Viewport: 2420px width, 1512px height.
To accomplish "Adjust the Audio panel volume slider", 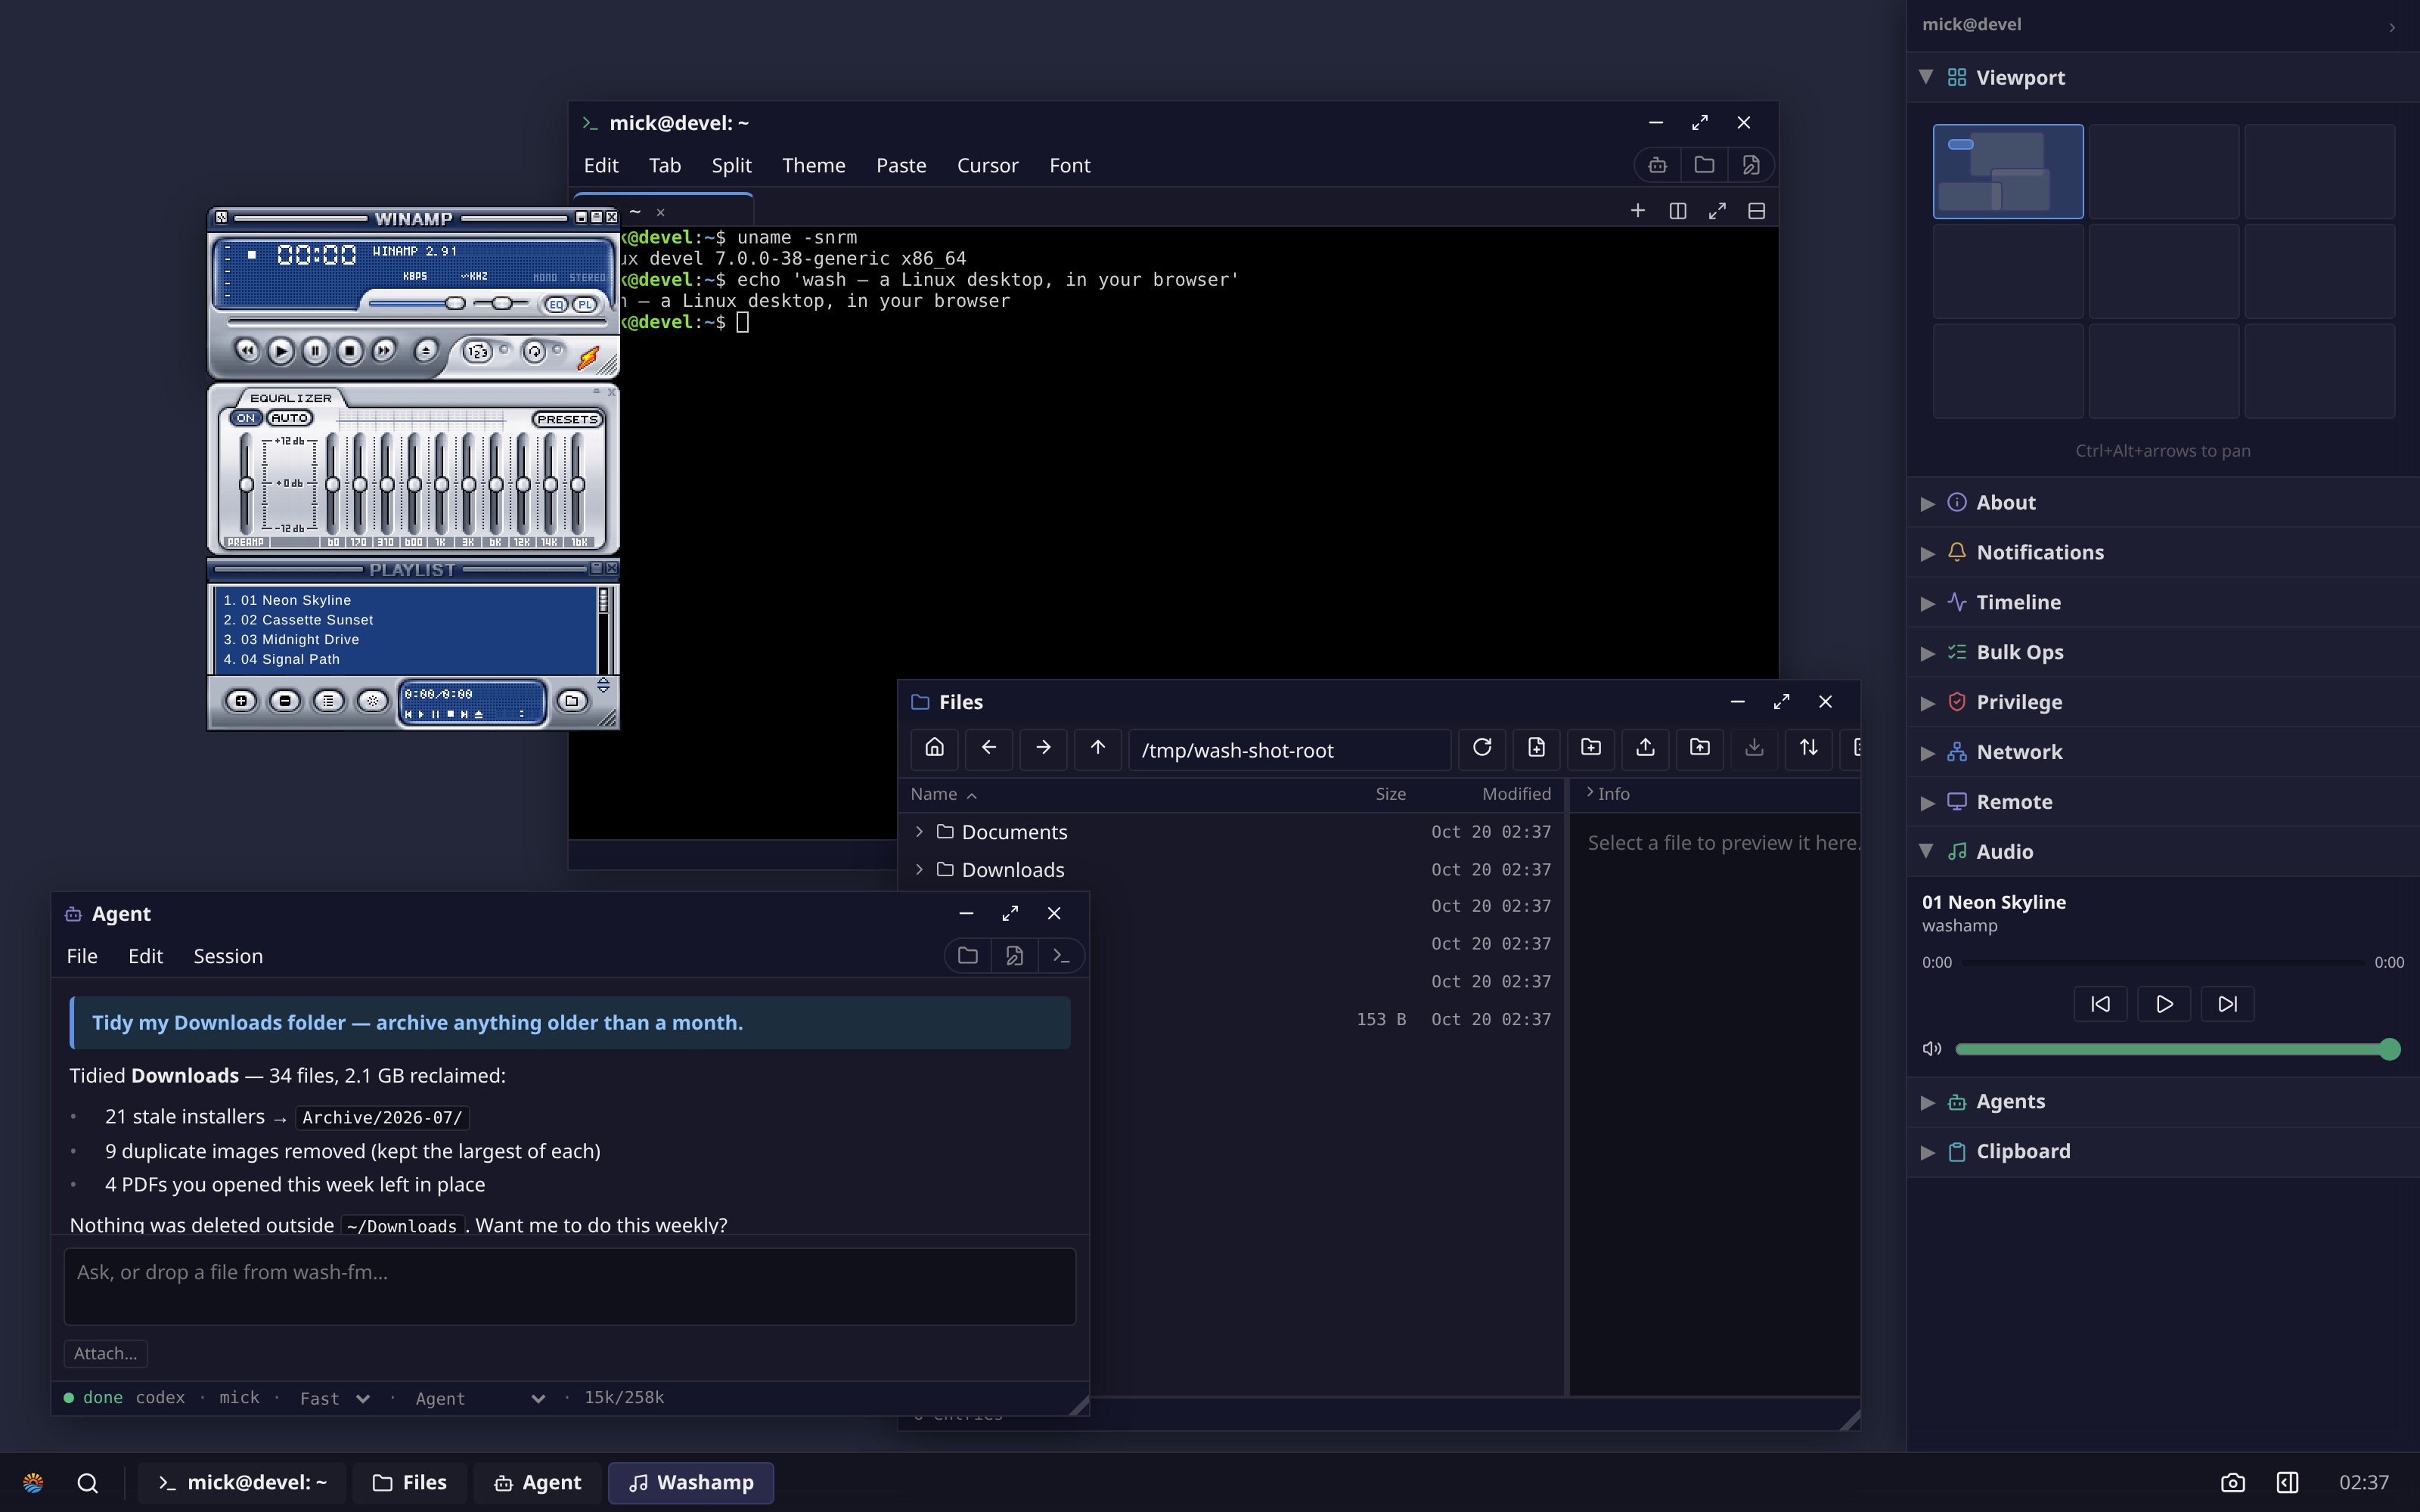I will [2177, 1049].
